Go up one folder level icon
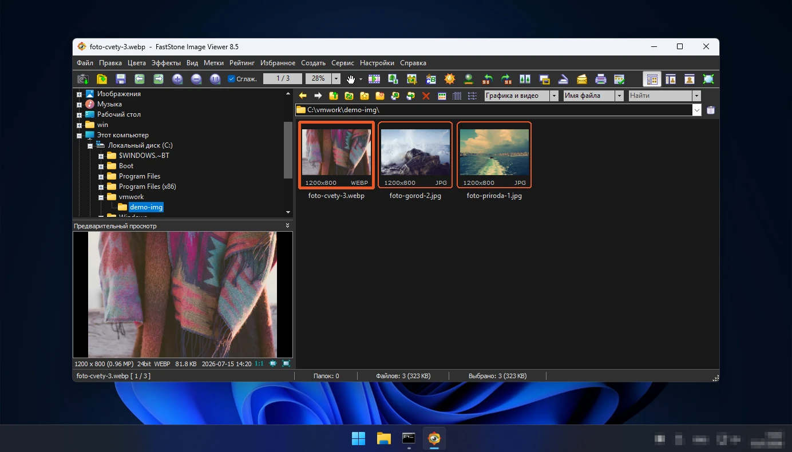The width and height of the screenshot is (792, 452). click(x=334, y=96)
